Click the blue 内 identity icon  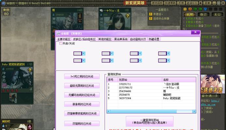pyautogui.click(x=205, y=9)
